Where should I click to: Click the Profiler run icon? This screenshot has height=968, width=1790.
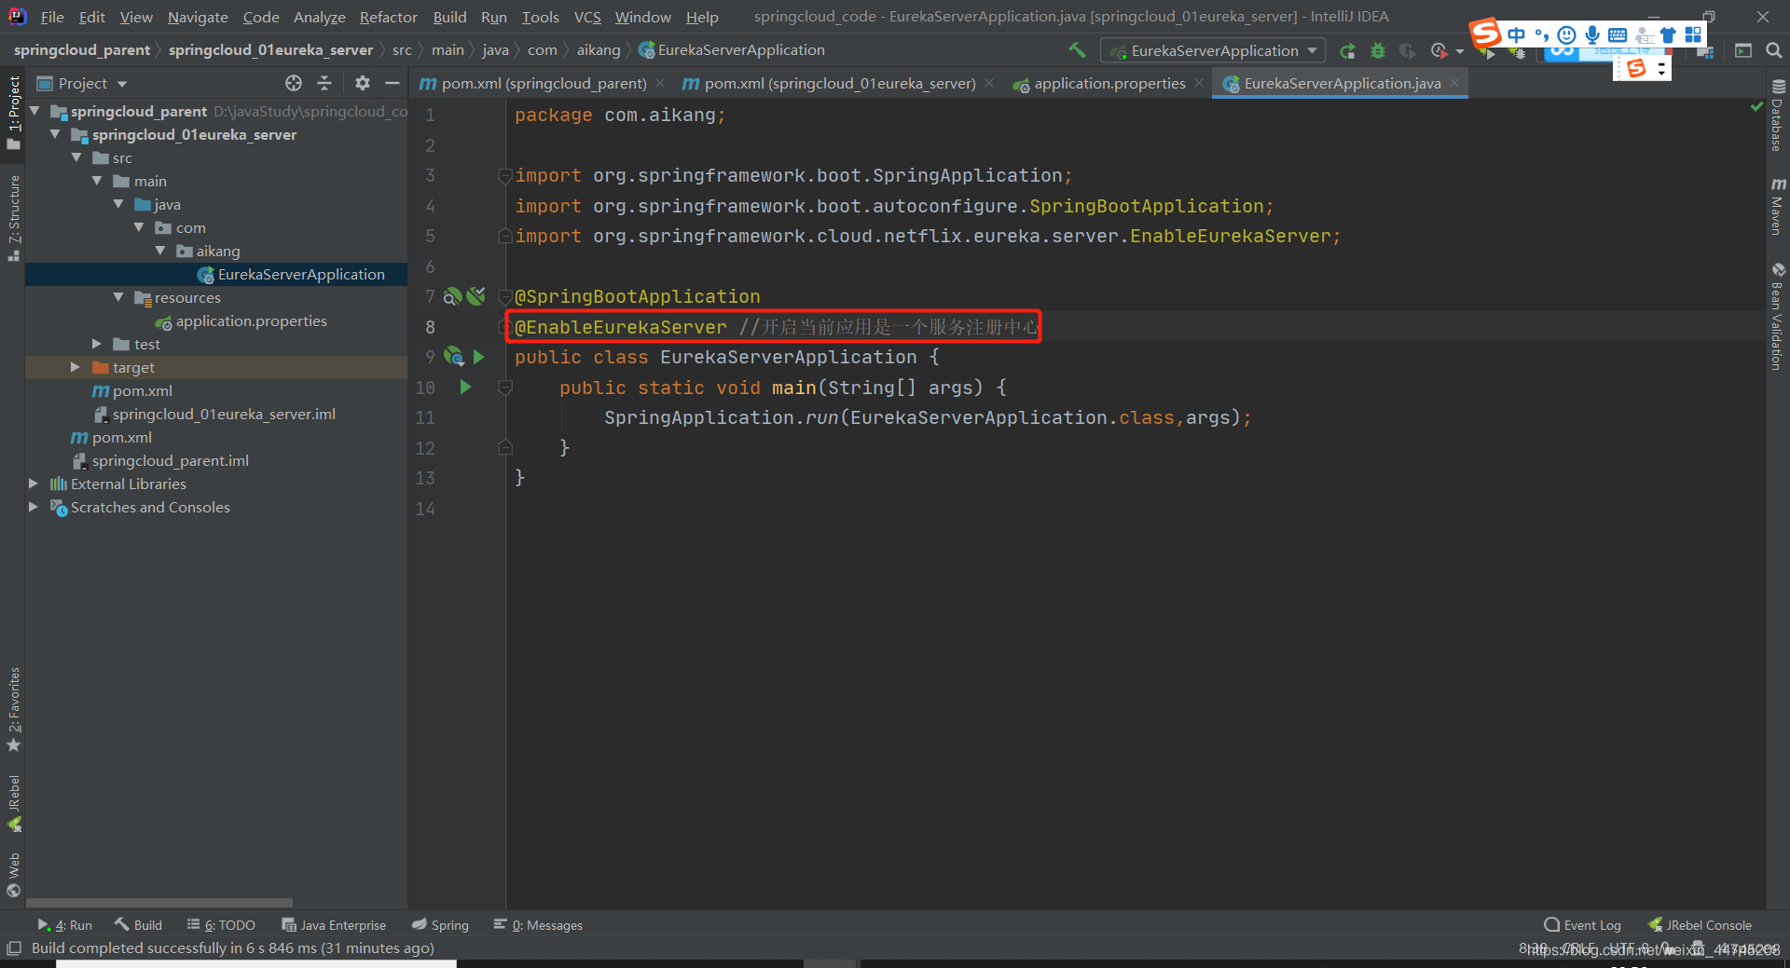[x=1439, y=50]
